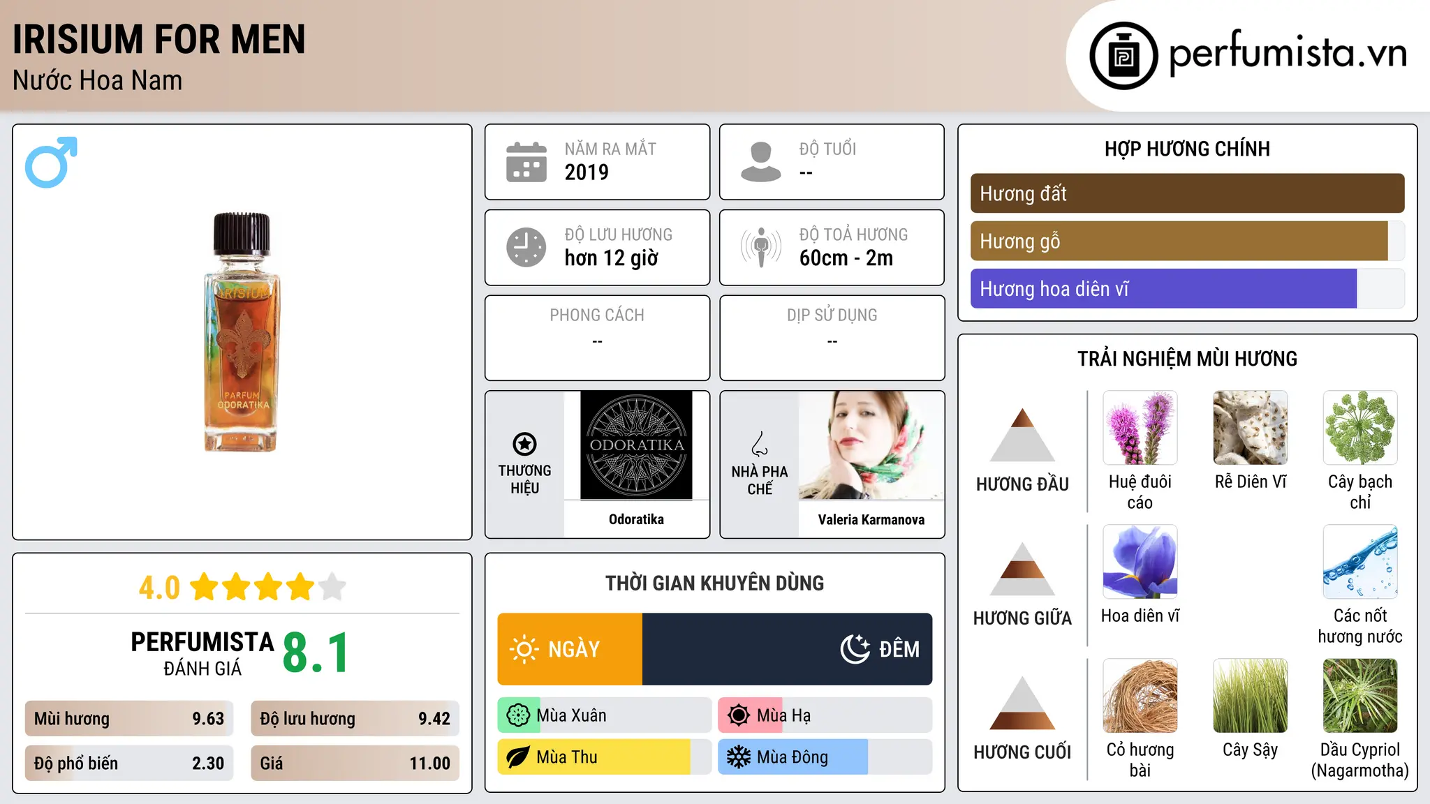Click the flower icon for Mùa Xuân
This screenshot has height=804, width=1430.
pyautogui.click(x=518, y=715)
